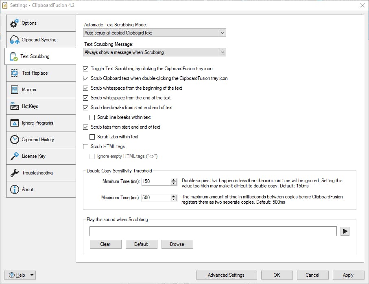369x284 pixels.
Task: Enable Scrub tabs within text
Action: coord(92,137)
